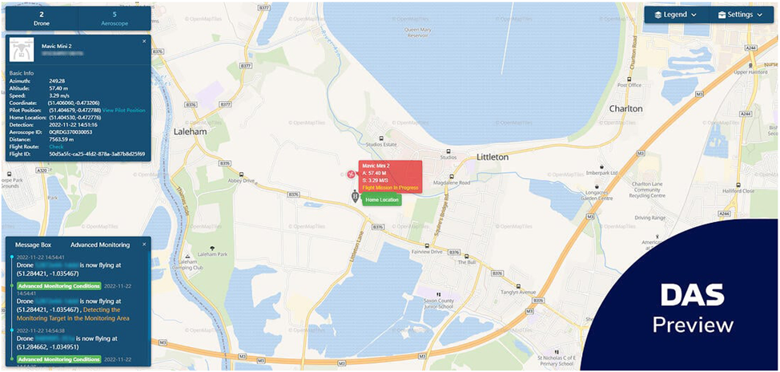Screen dimensions: 780x372
Task: Click the Legend layers icon
Action: (x=658, y=15)
